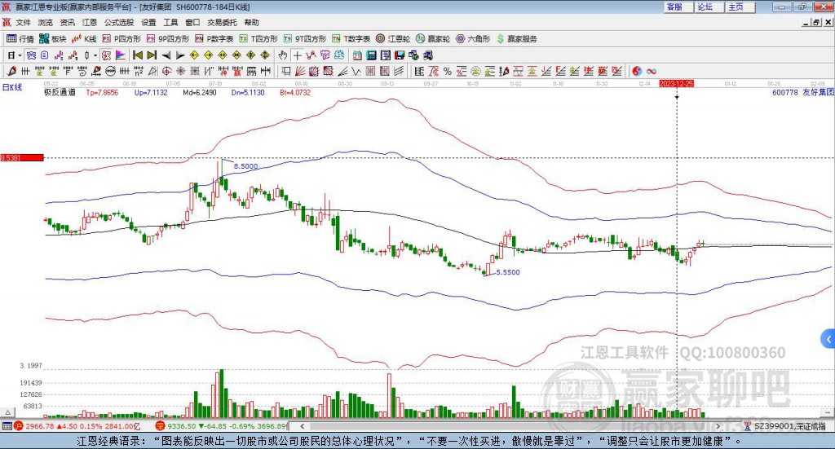The width and height of the screenshot is (835, 449).
Task: Expand the volume panel triangle button
Action: [7, 412]
